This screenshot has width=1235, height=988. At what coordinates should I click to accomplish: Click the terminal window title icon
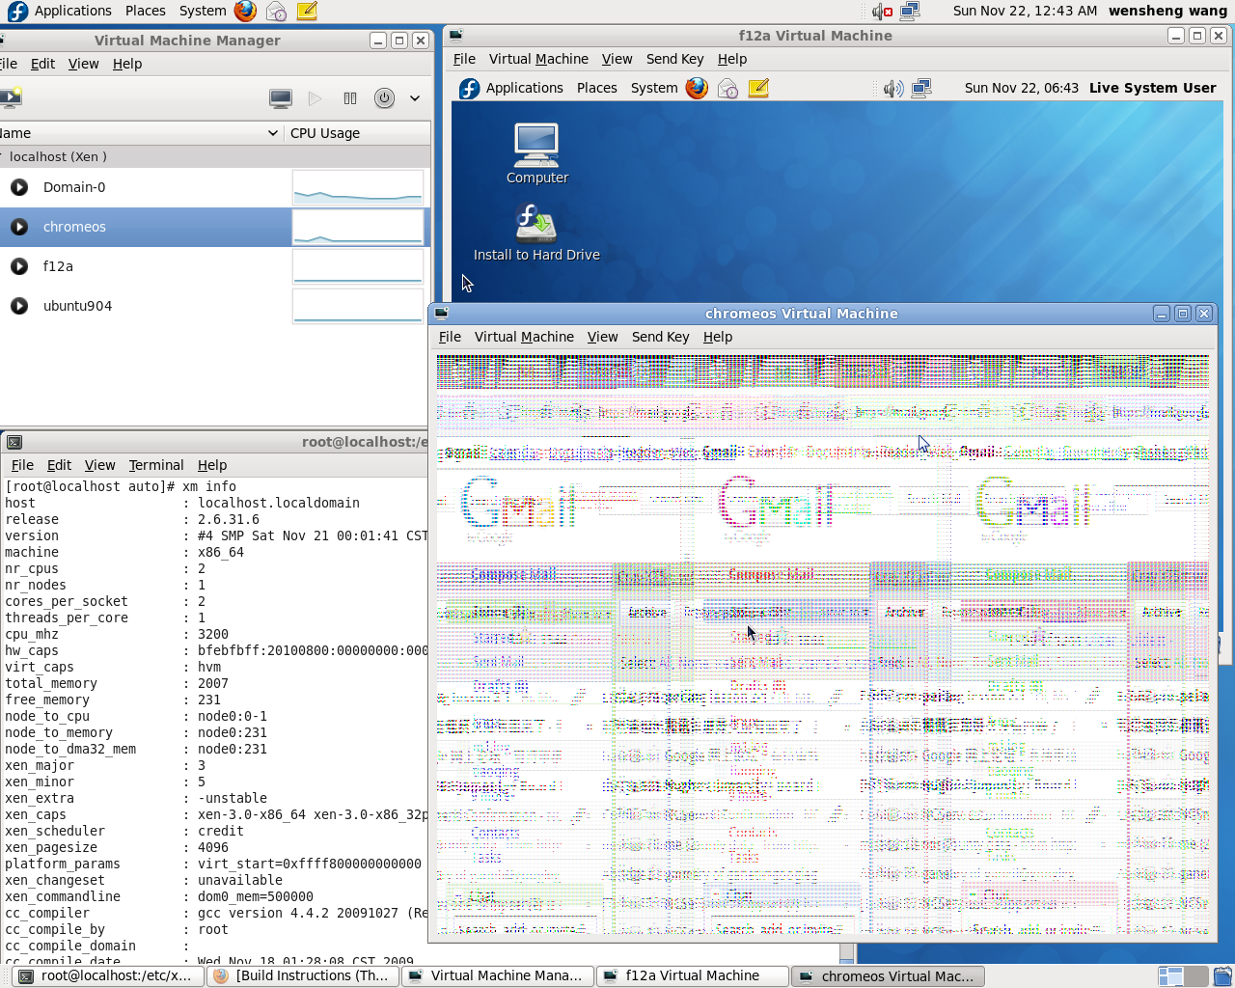click(x=14, y=442)
